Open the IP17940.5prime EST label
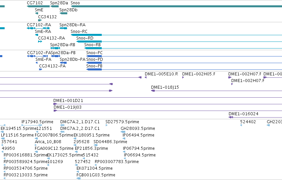 37,122
